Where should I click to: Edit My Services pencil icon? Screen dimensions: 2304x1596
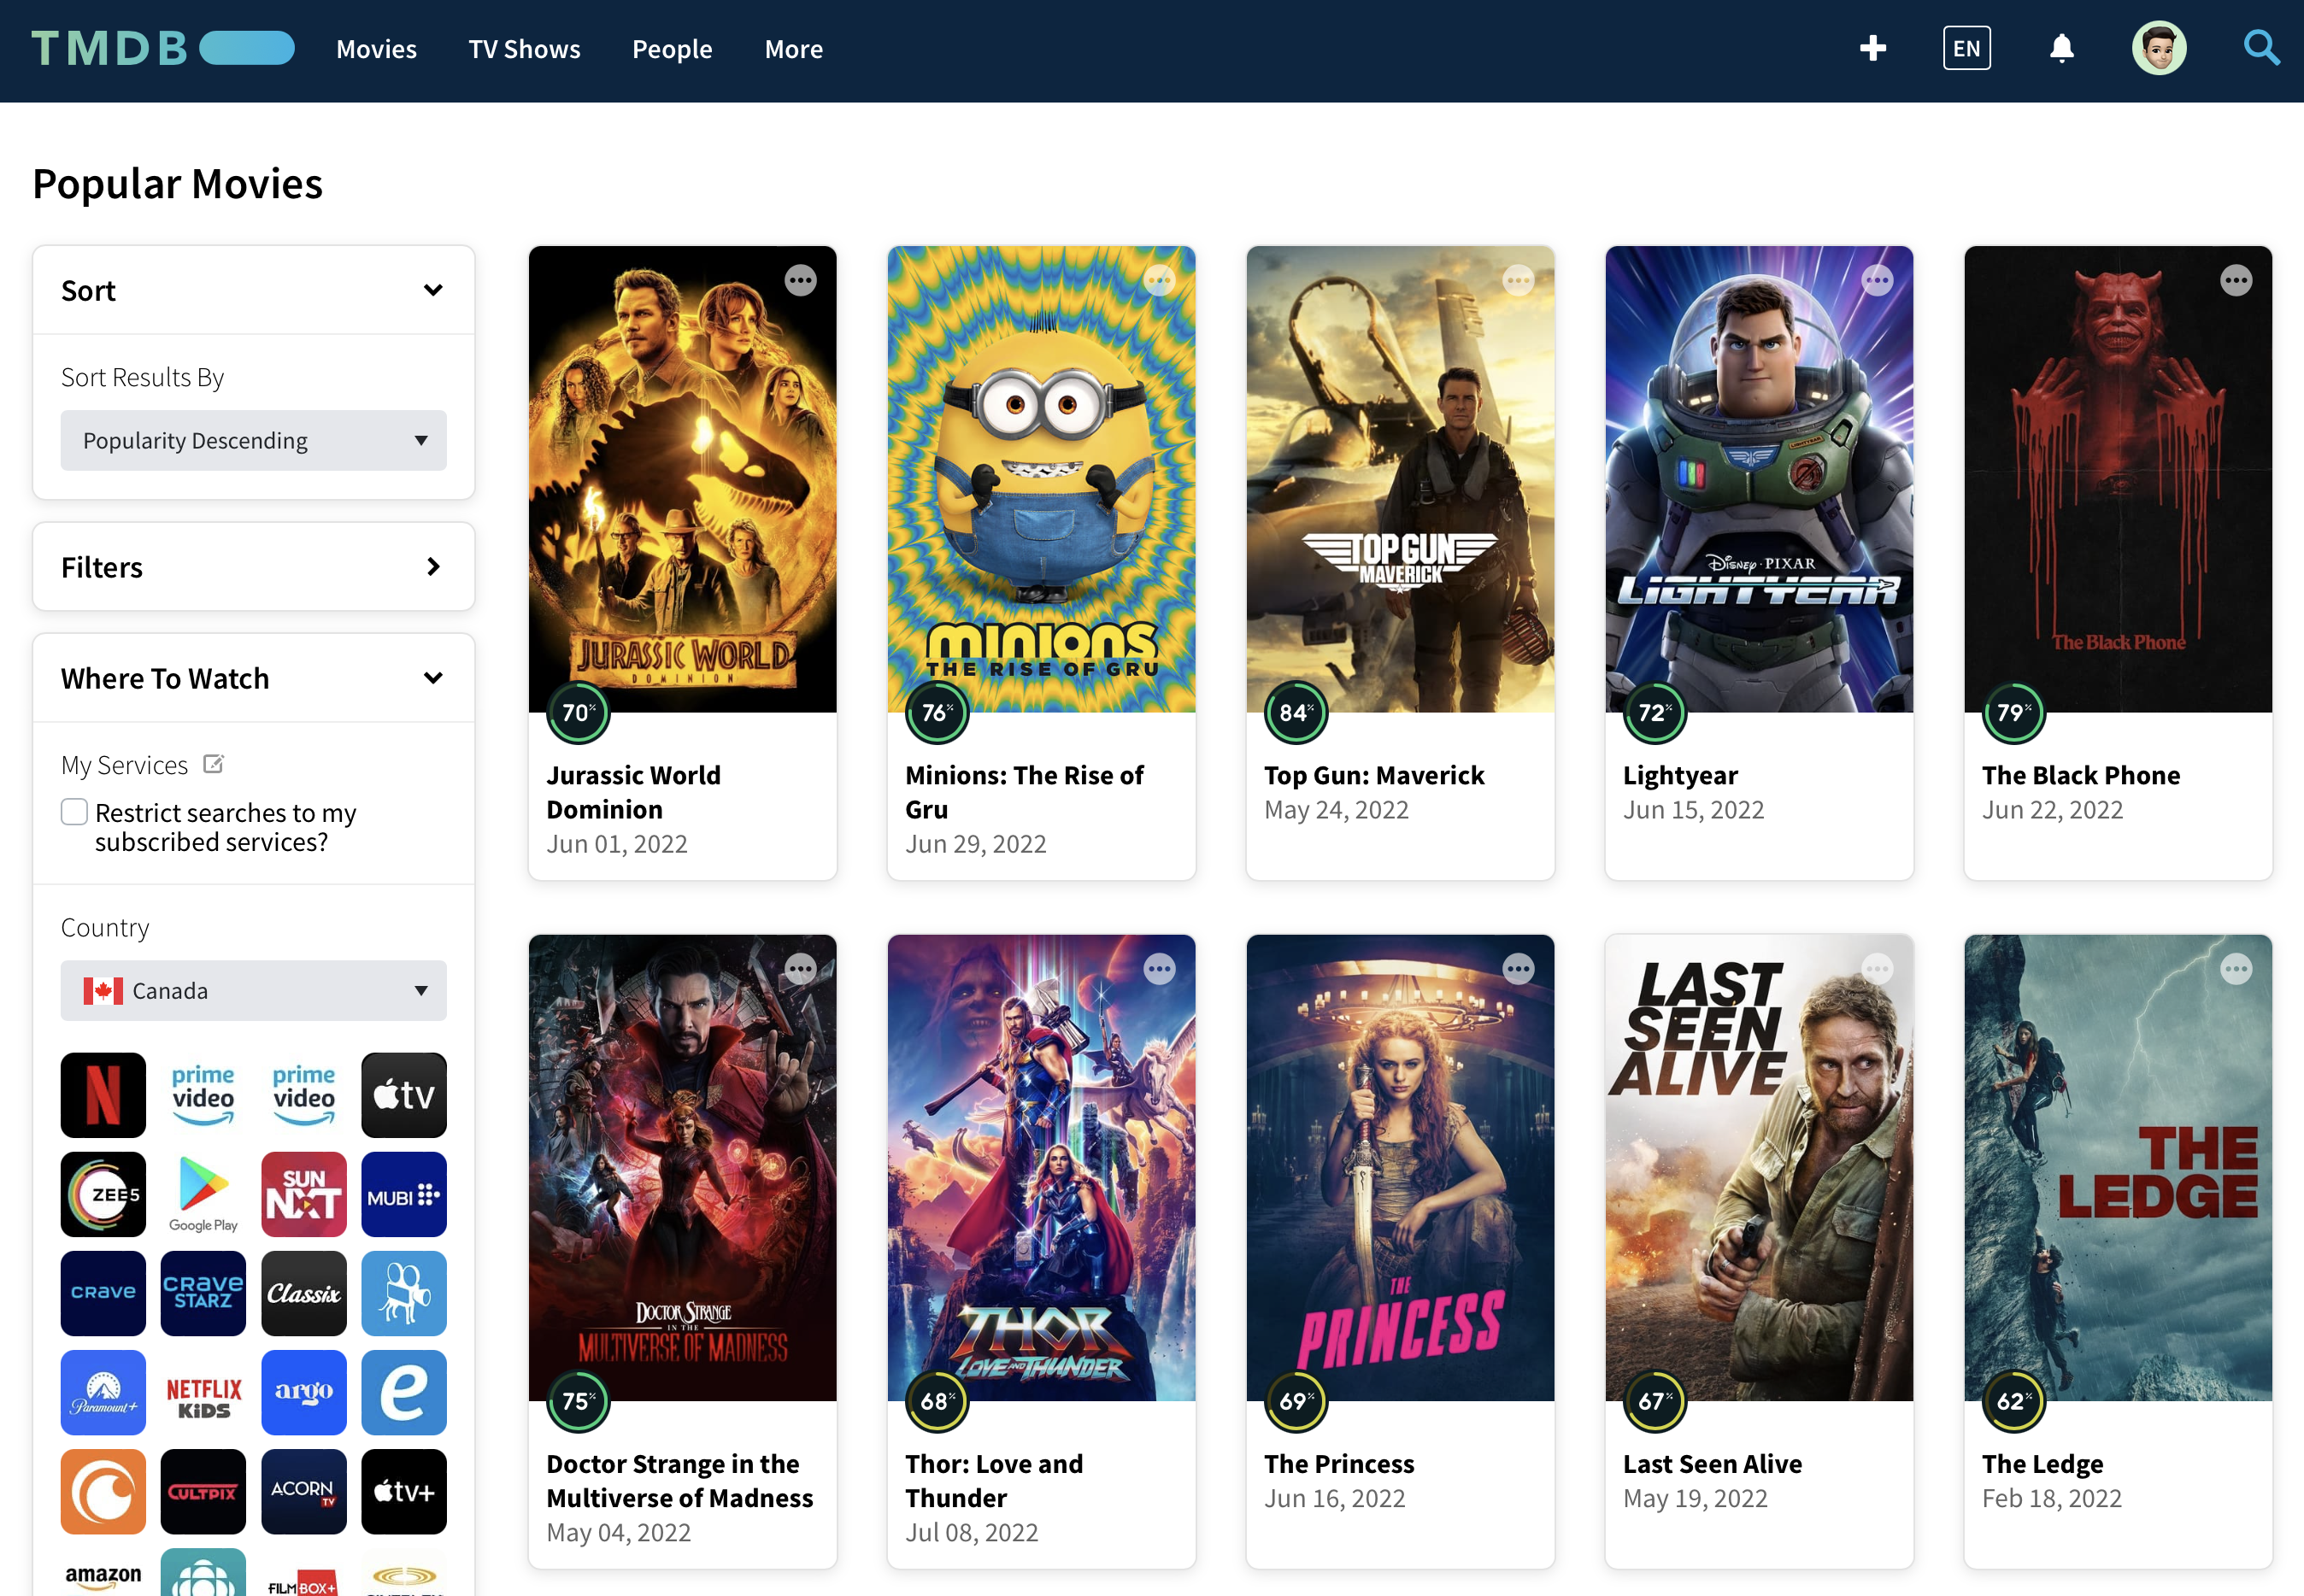(x=213, y=764)
